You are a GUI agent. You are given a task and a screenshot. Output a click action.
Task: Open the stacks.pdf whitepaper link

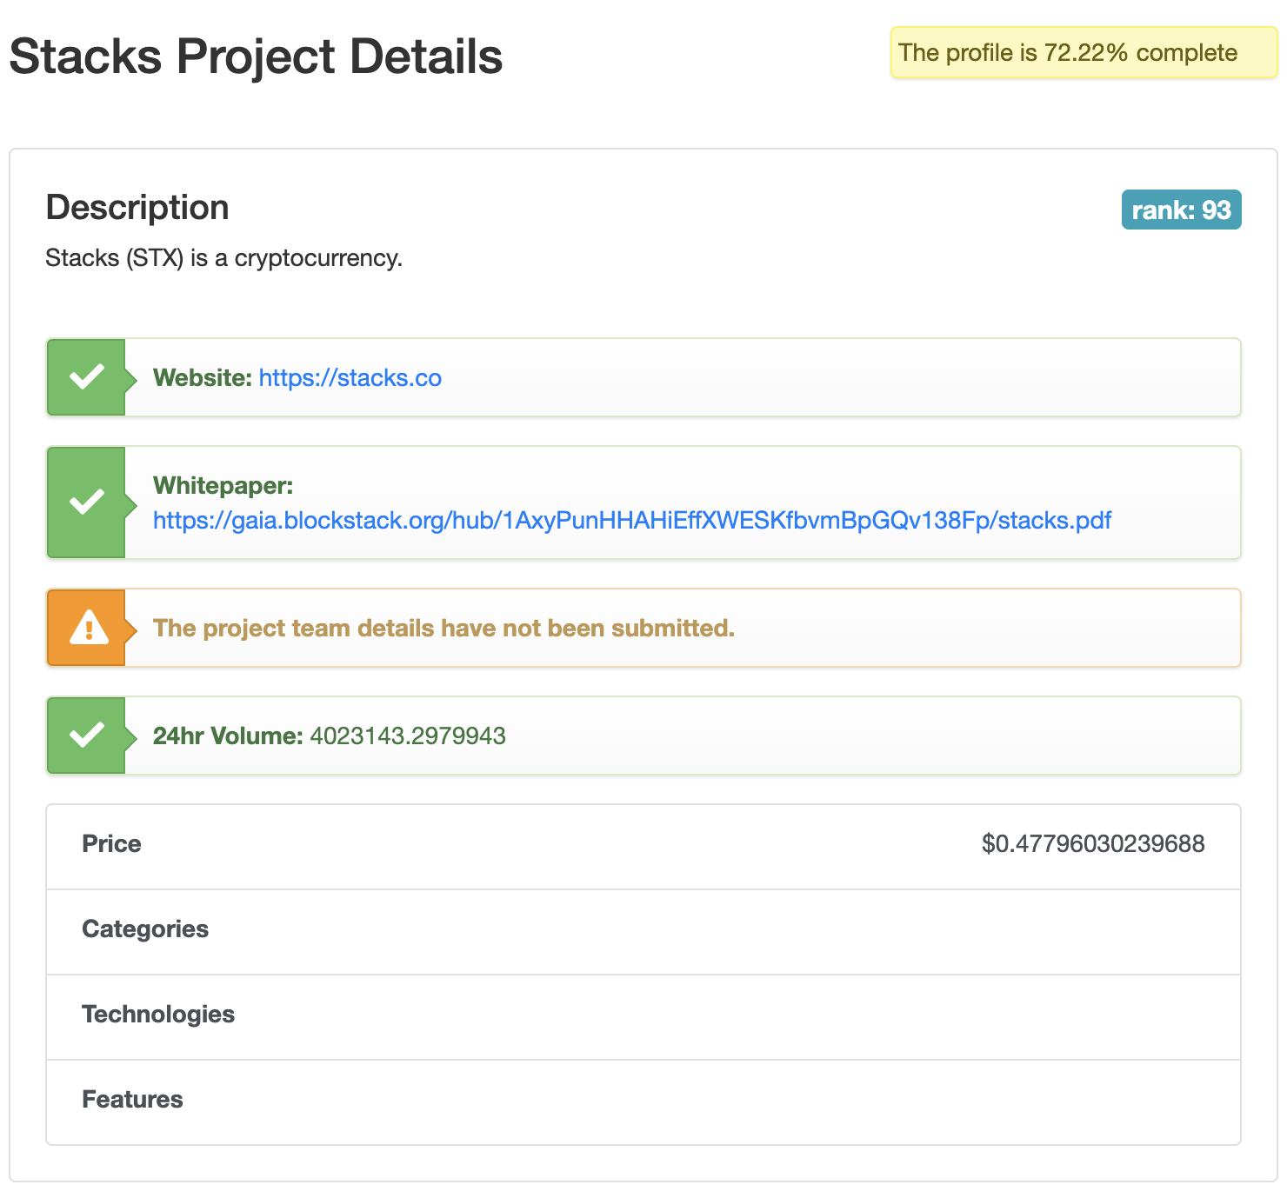tap(632, 521)
